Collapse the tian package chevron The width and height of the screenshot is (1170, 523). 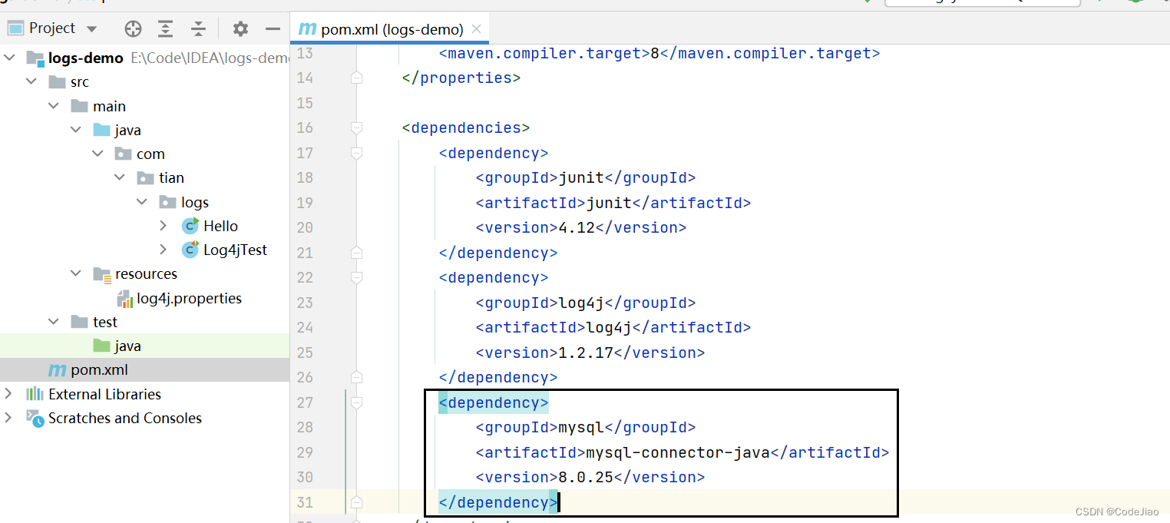(x=120, y=177)
